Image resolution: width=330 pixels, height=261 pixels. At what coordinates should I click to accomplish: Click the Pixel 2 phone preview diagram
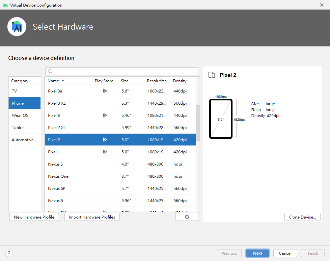221,119
